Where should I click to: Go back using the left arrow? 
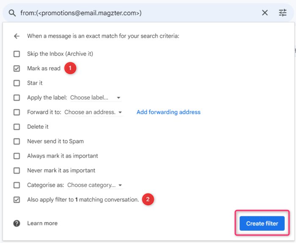coord(16,36)
